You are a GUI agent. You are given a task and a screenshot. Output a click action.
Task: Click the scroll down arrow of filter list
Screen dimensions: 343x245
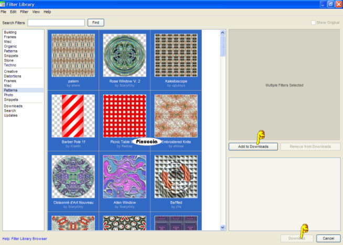[222, 227]
